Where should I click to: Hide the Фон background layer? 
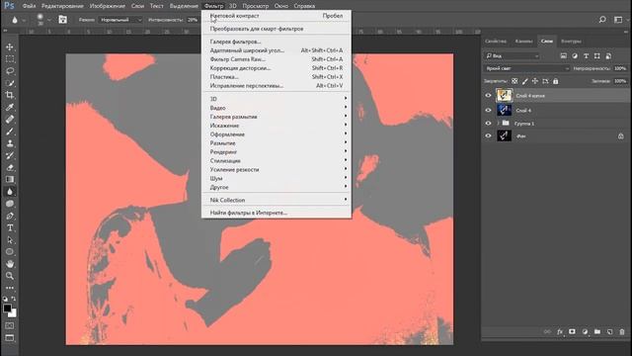pos(488,136)
